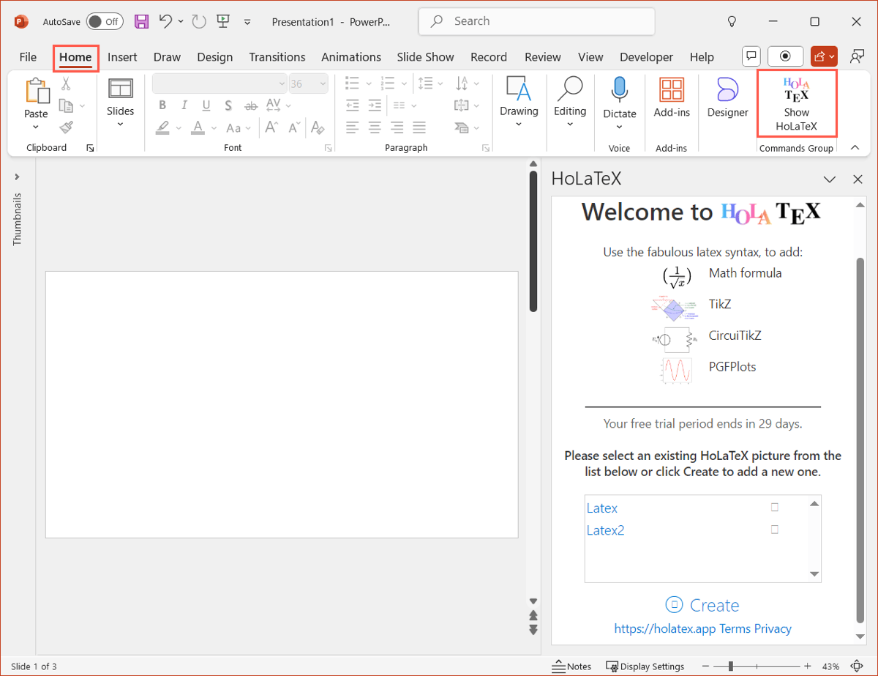Open the Designer pane

pyautogui.click(x=727, y=98)
